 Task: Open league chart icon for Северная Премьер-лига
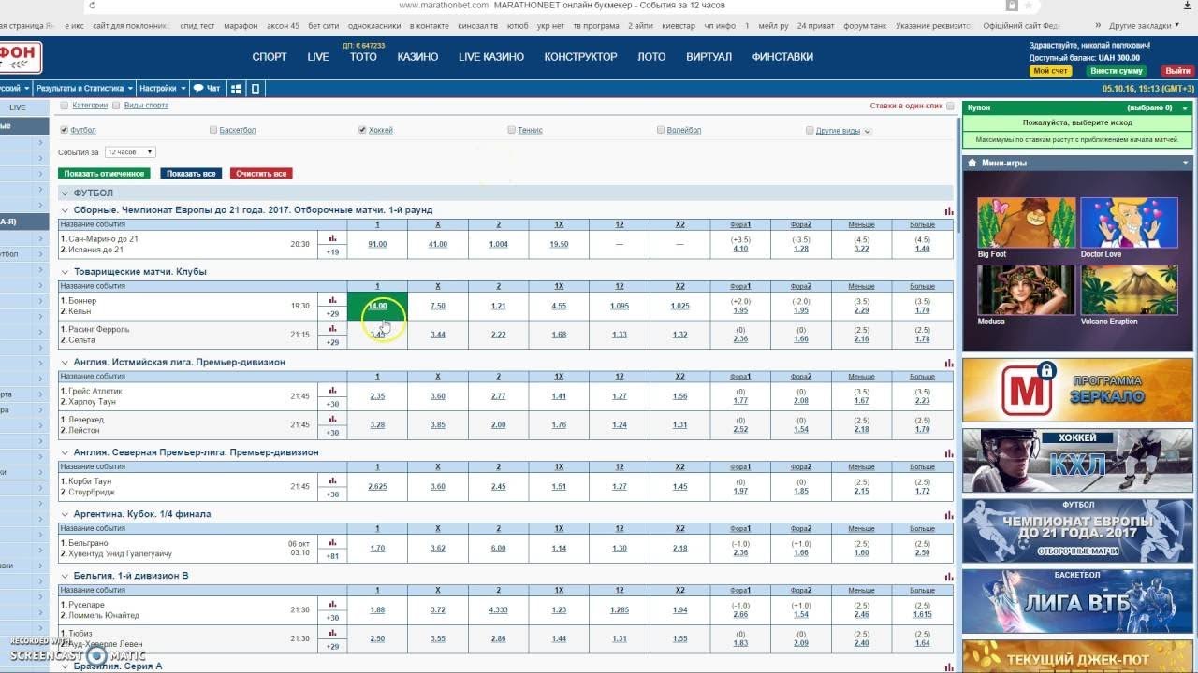949,452
